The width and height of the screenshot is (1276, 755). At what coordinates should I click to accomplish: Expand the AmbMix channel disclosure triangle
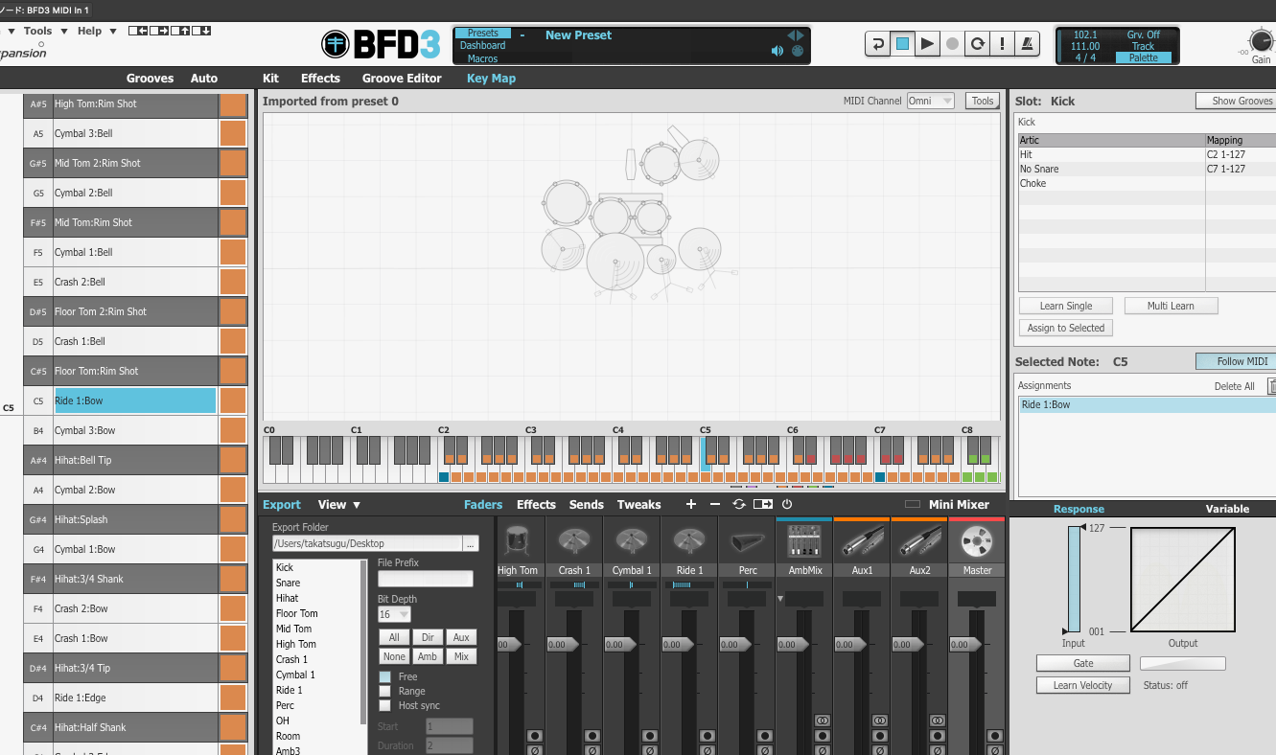coord(780,598)
